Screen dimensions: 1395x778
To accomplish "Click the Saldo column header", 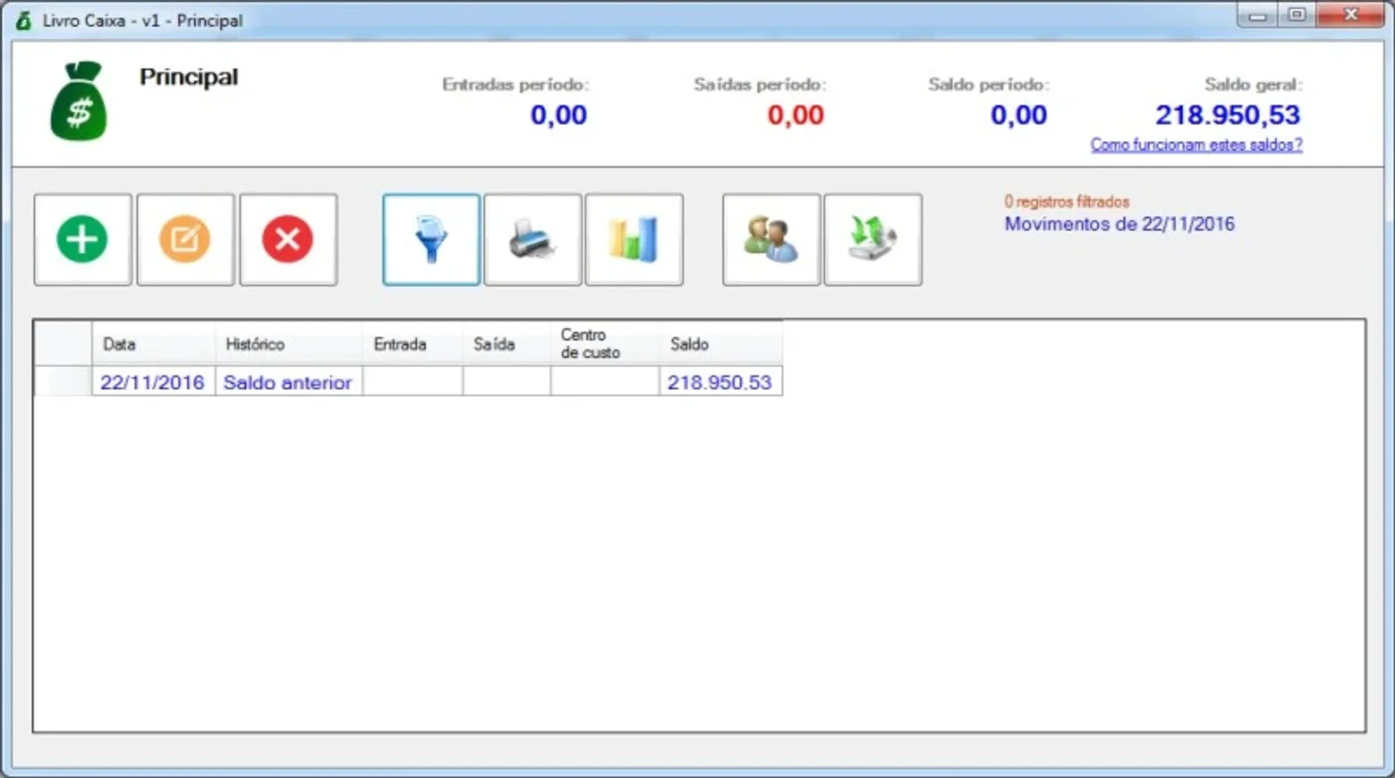I will [721, 344].
